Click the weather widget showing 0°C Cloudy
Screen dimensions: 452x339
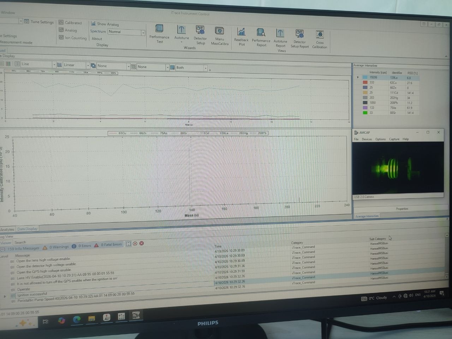374,298
